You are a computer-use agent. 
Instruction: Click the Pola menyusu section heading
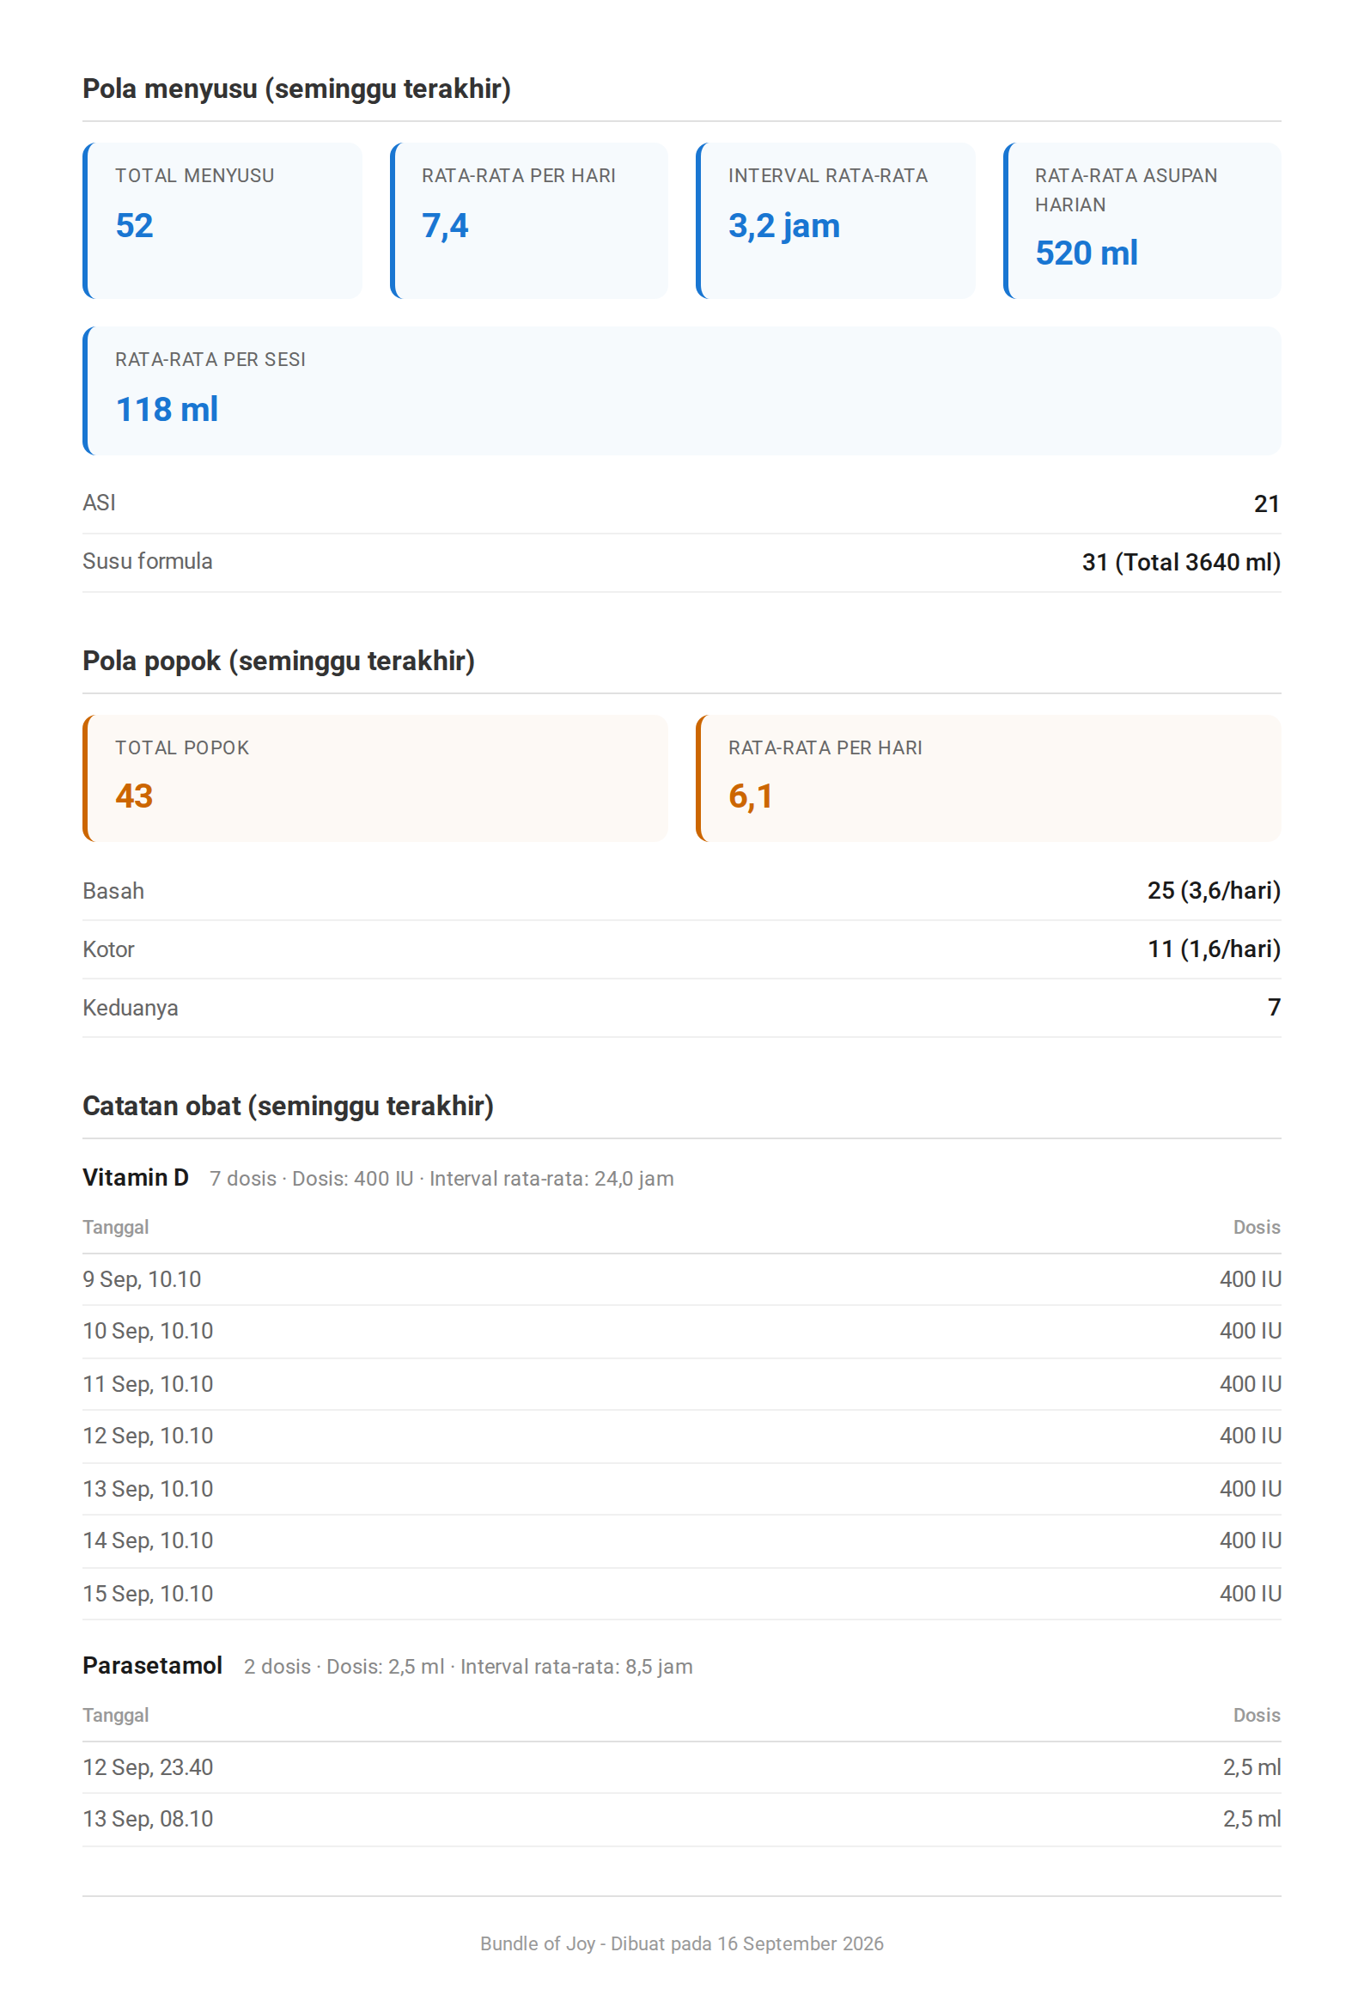click(297, 89)
